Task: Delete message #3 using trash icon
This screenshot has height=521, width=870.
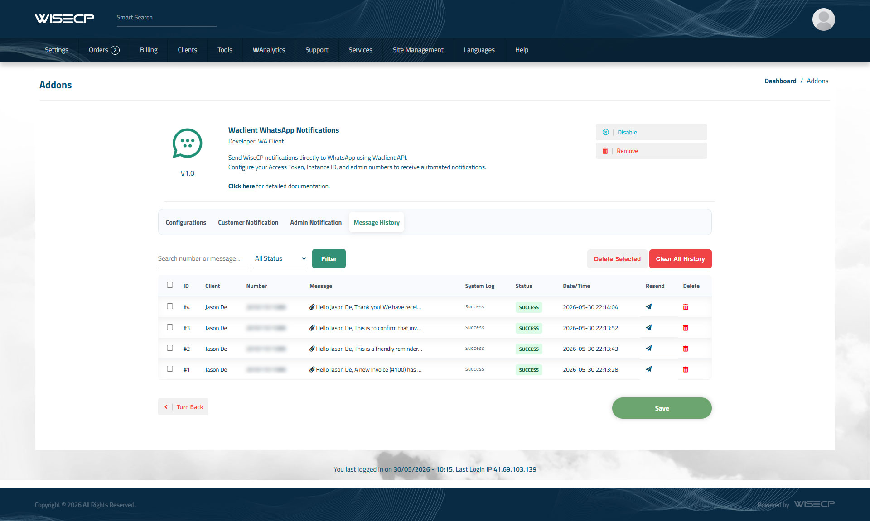Action: click(686, 328)
